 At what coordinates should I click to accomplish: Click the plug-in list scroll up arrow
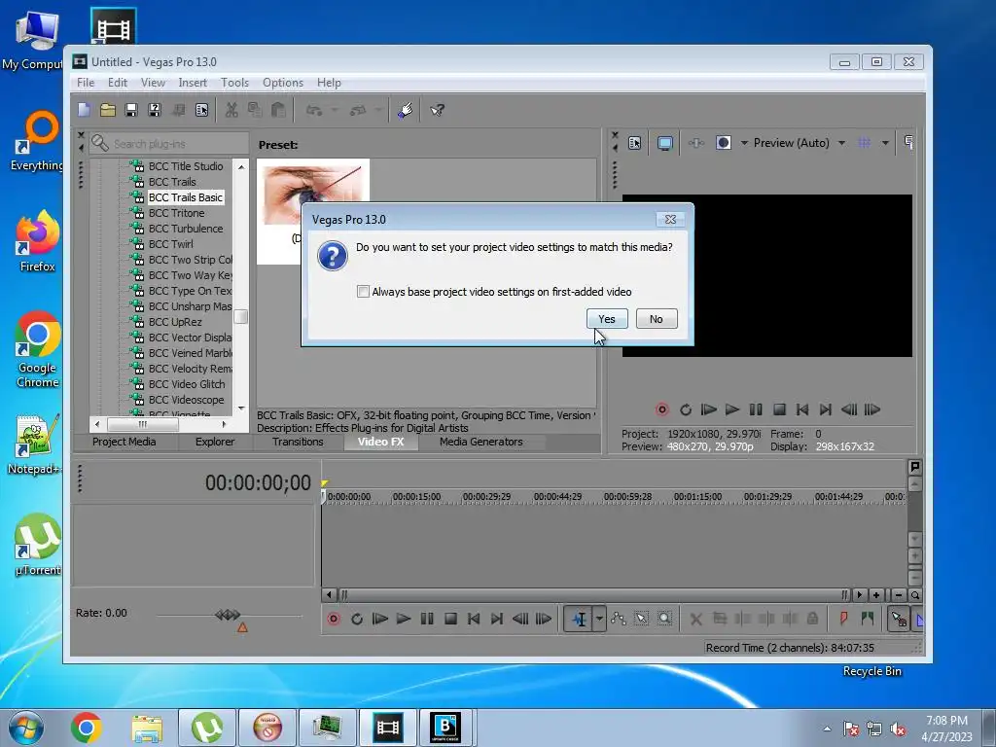click(241, 166)
